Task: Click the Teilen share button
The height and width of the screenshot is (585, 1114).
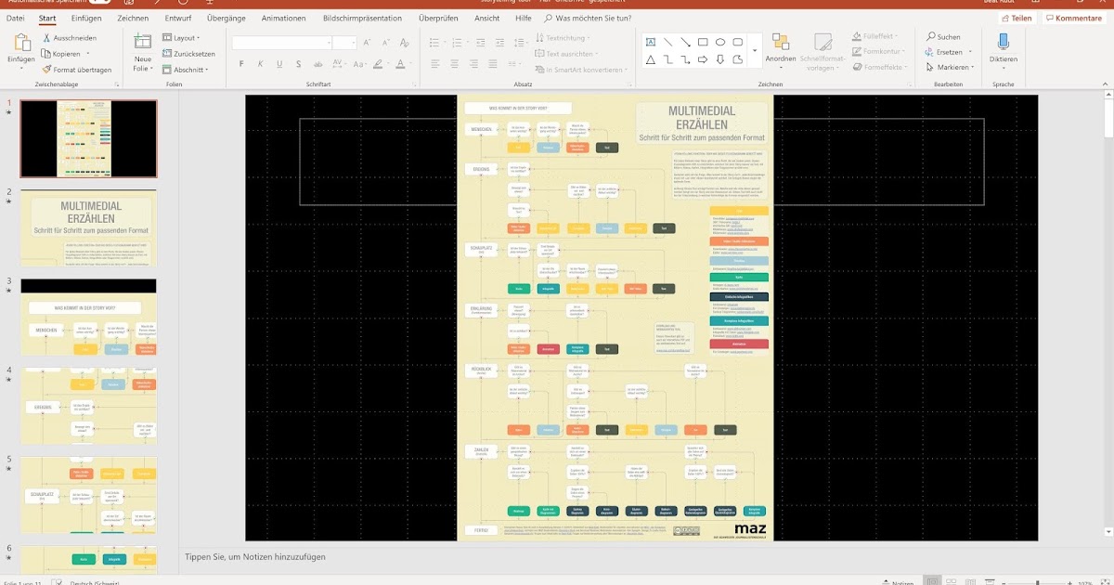Action: tap(1017, 18)
